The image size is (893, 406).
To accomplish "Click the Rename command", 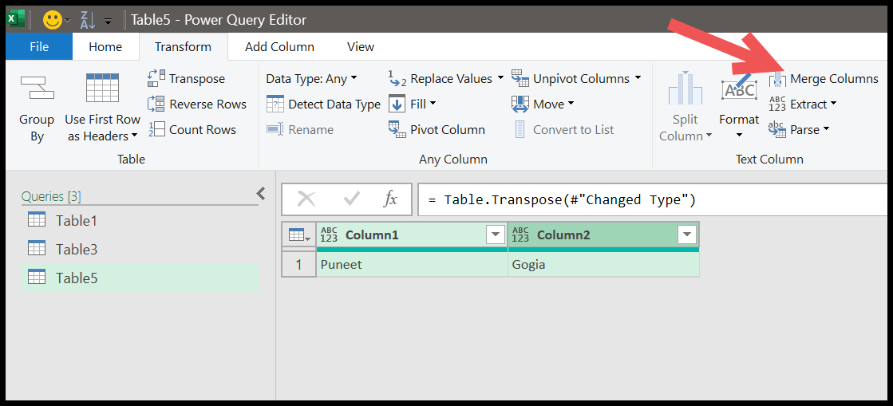I will click(x=300, y=130).
